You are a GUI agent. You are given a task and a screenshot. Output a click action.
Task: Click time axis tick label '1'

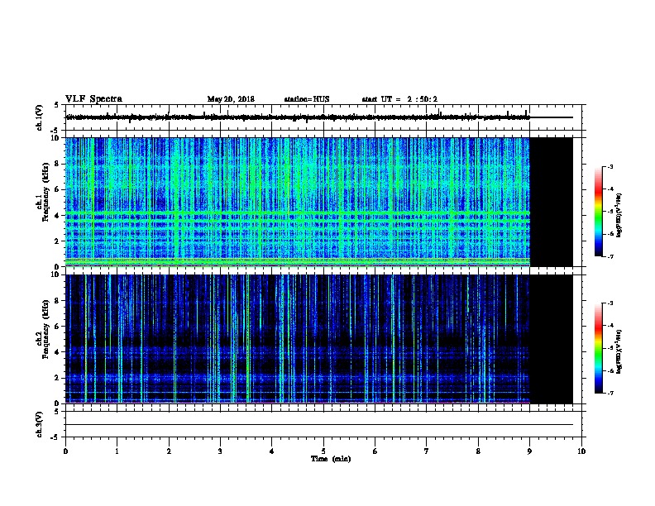117,451
